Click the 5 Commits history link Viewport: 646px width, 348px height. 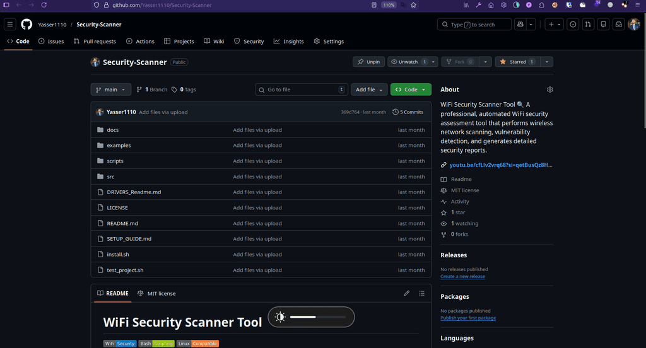(408, 112)
